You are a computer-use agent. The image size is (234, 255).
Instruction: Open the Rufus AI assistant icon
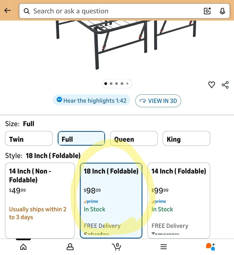pyautogui.click(x=210, y=247)
